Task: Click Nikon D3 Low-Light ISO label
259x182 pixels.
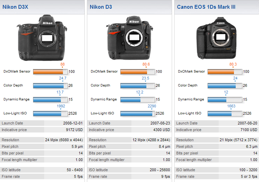Action: 102,113
